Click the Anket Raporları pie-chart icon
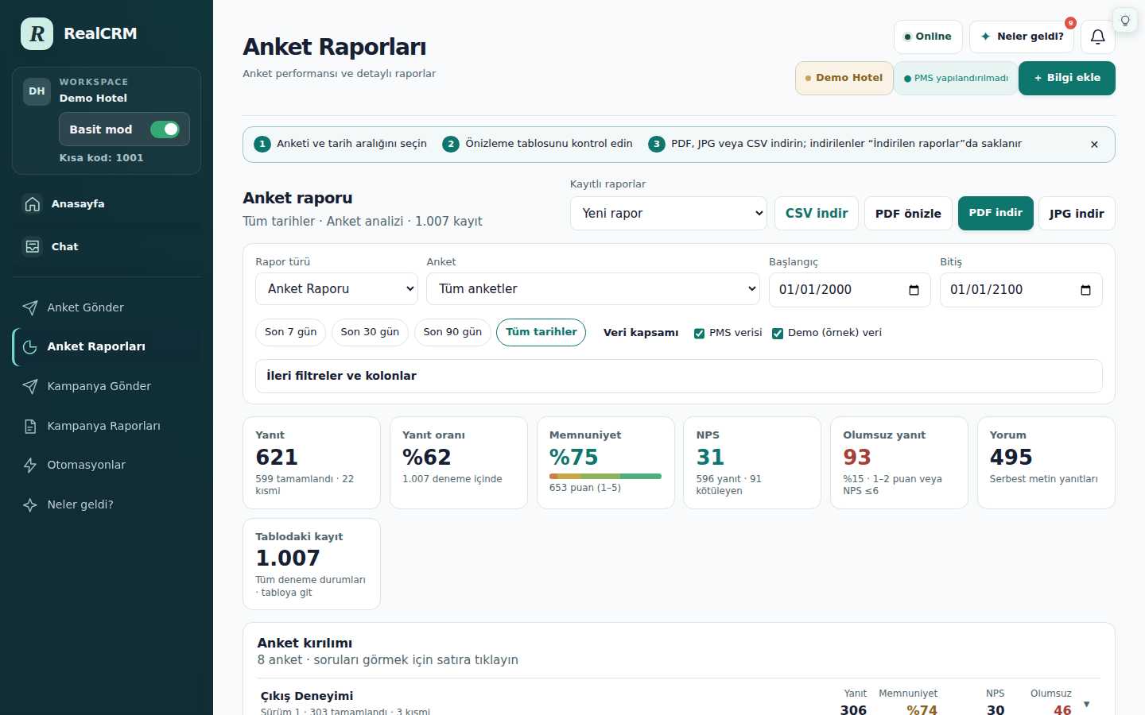 point(30,347)
